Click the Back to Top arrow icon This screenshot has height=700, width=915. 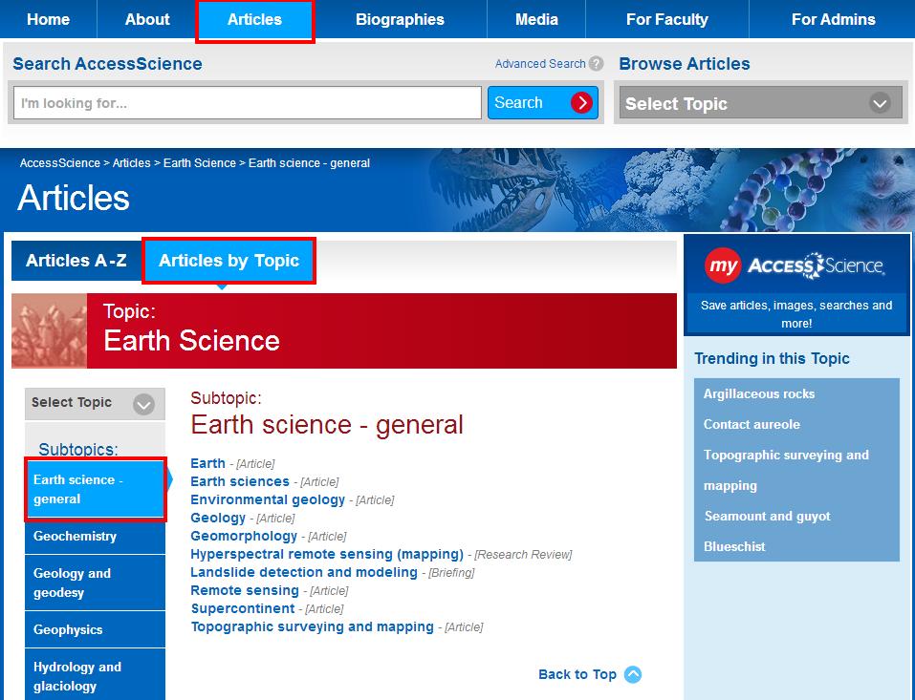[x=633, y=674]
